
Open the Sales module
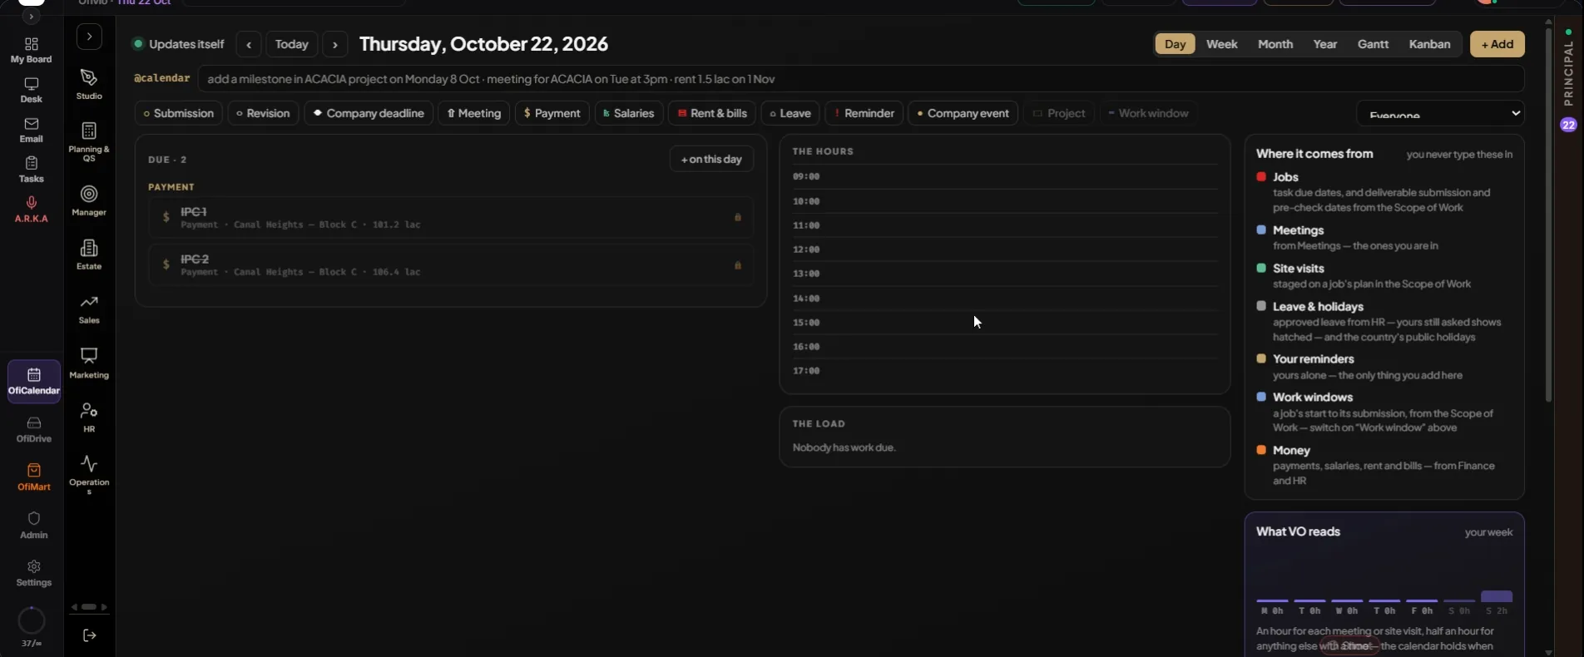click(89, 309)
